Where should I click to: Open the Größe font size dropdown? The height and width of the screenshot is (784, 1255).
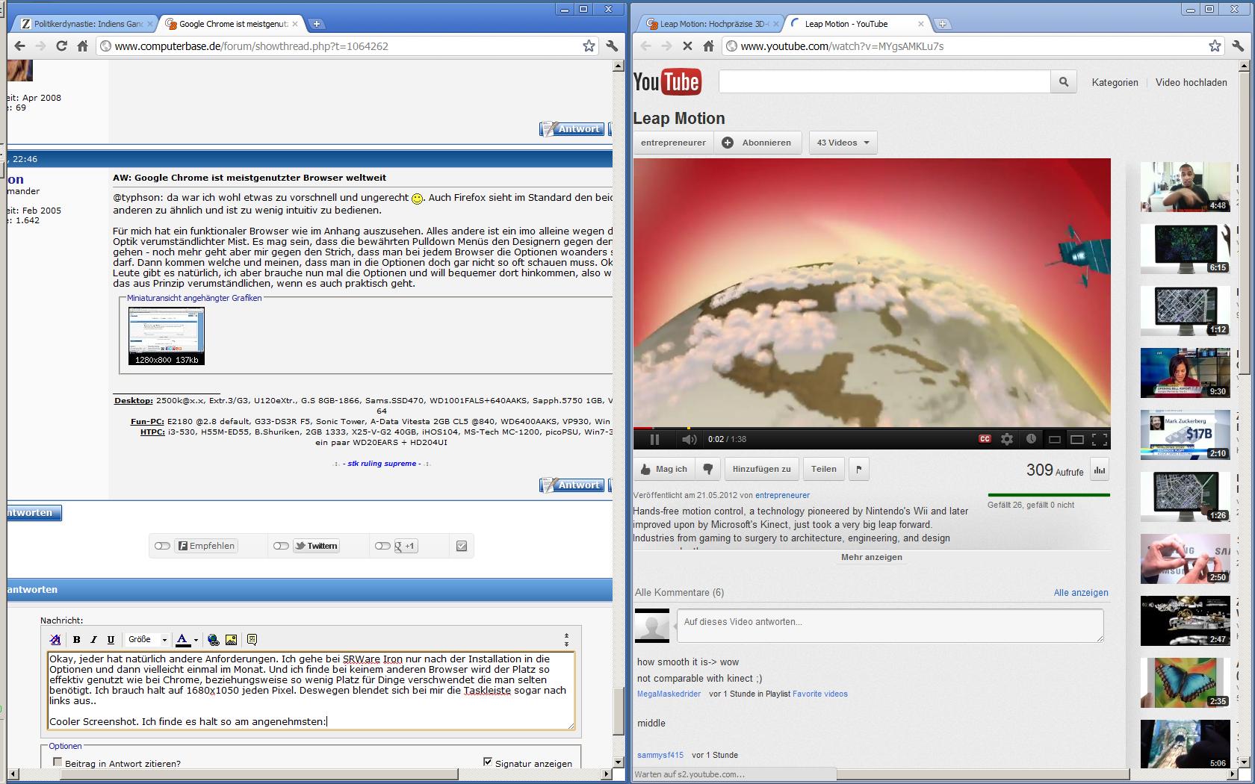[147, 639]
